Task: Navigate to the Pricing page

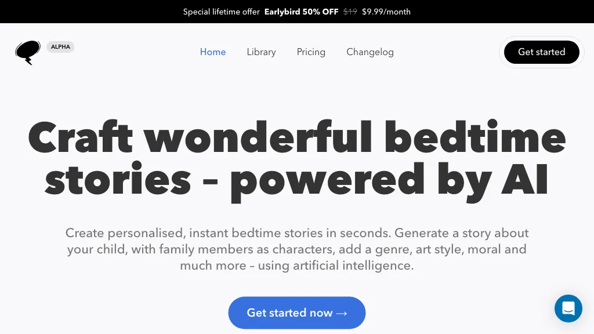Action: pyautogui.click(x=311, y=52)
